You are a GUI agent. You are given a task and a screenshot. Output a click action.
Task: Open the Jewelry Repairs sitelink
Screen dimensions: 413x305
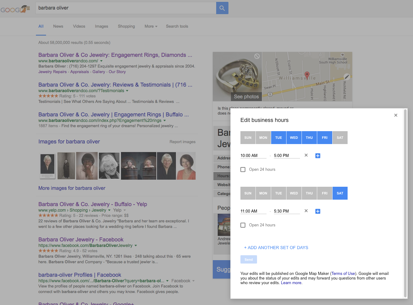coord(53,72)
